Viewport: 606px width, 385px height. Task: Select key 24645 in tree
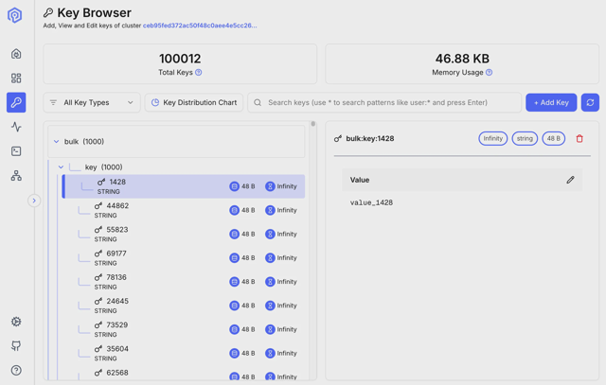point(184,306)
